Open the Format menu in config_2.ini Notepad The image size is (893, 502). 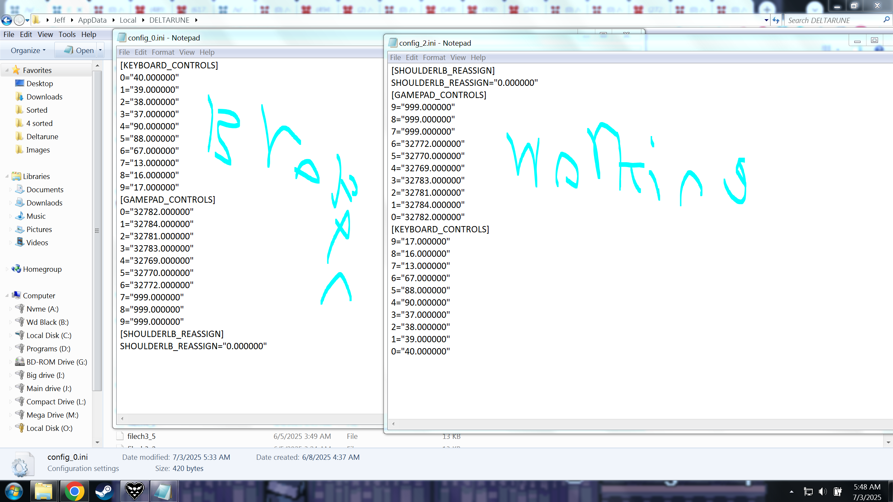click(434, 57)
